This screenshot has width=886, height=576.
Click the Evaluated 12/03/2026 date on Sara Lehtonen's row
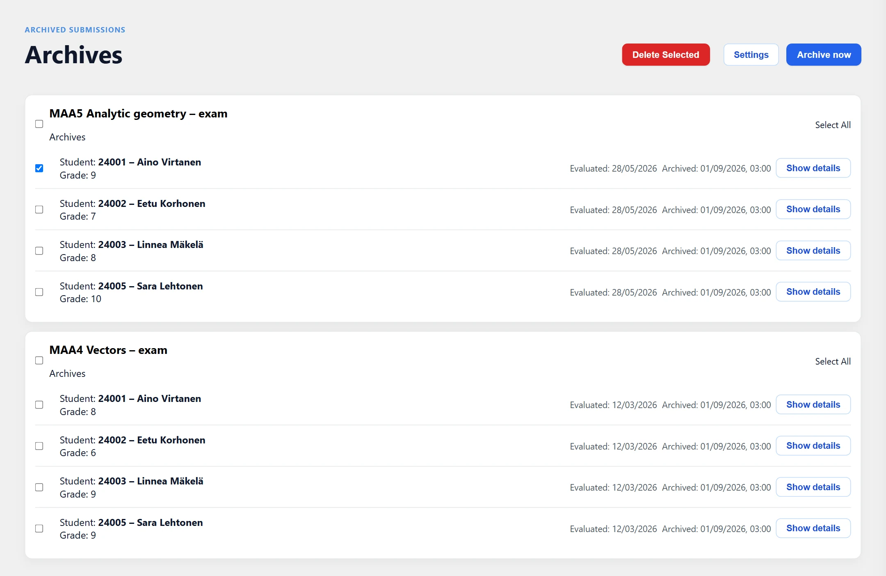point(613,529)
